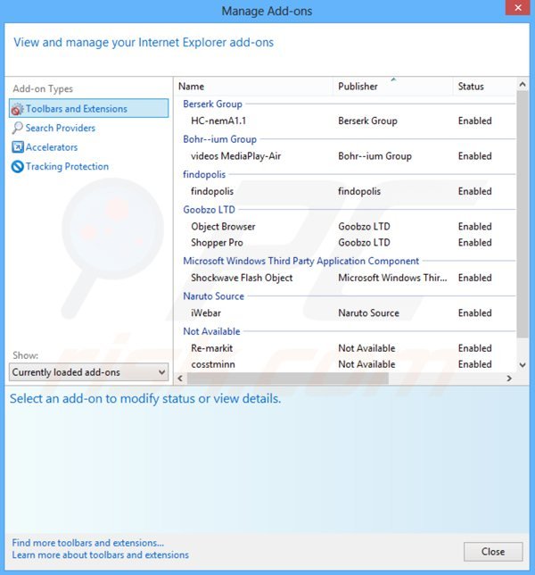The image size is (535, 575).
Task: Collapse the Bohr--ium Group header
Action: [219, 139]
